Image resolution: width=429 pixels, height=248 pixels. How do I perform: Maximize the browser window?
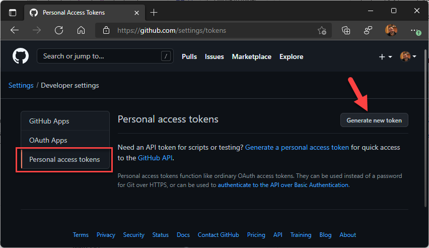coord(393,11)
